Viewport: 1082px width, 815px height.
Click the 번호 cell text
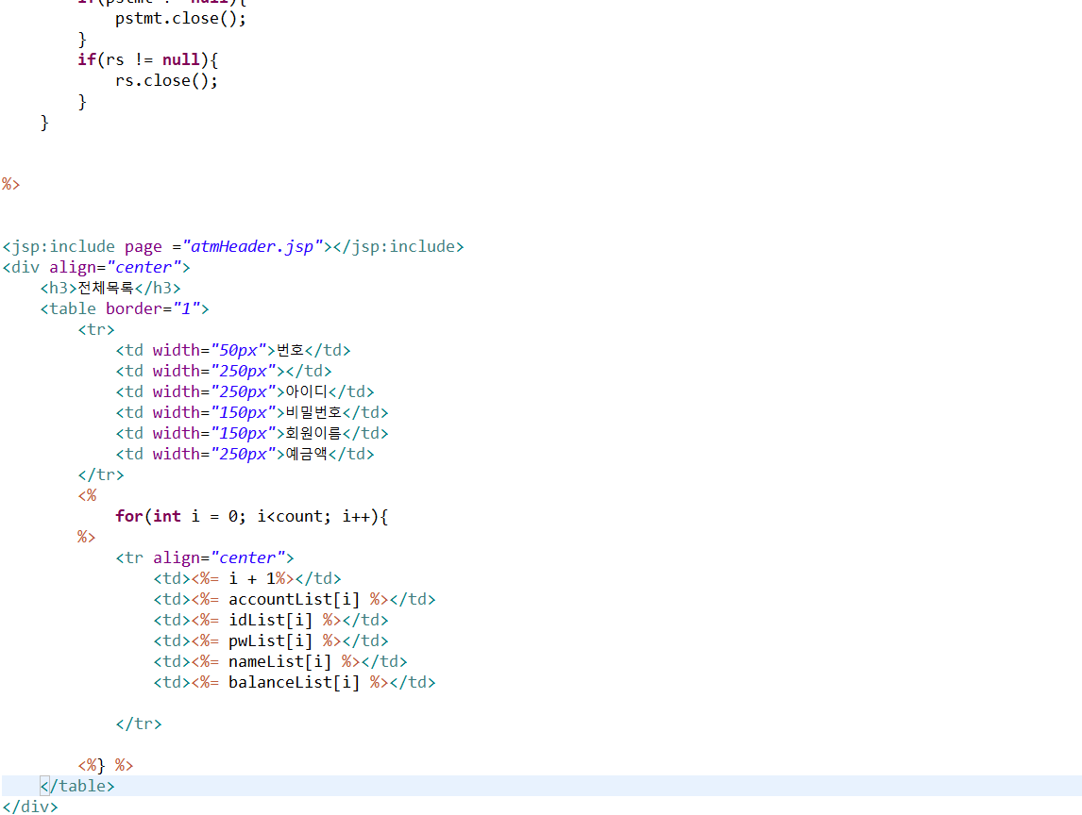pyautogui.click(x=290, y=350)
